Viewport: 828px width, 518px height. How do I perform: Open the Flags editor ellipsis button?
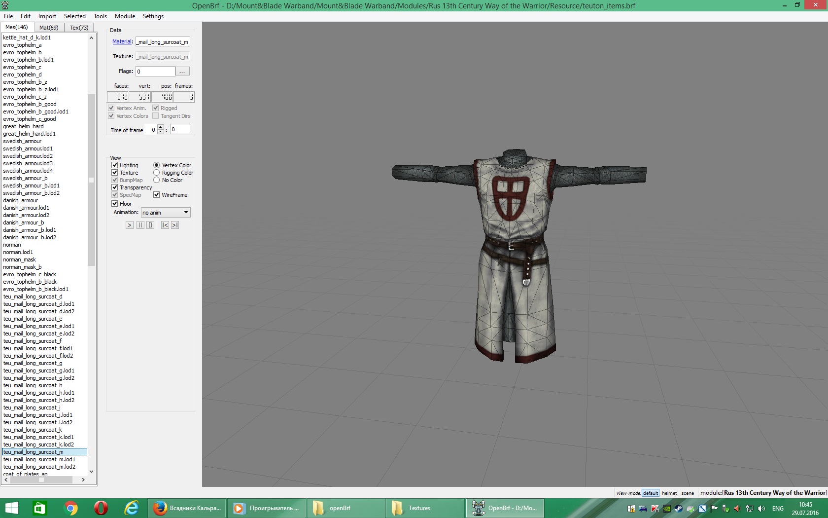click(182, 72)
